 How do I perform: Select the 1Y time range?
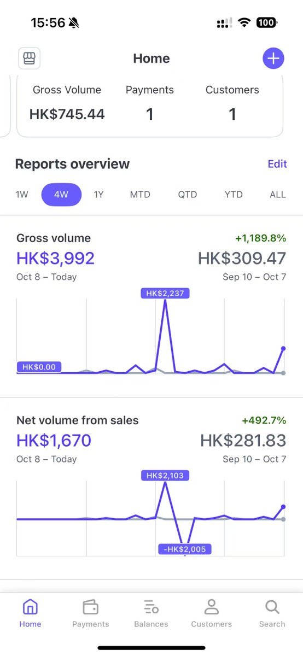tap(98, 194)
